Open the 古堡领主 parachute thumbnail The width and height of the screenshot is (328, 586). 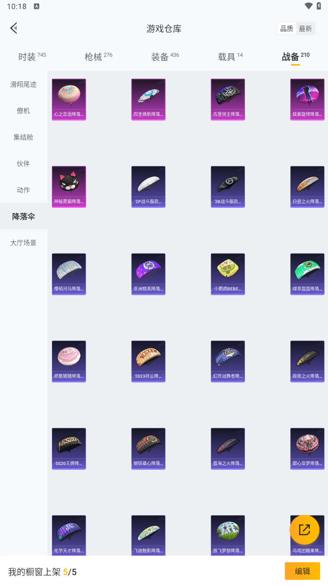pos(228,99)
